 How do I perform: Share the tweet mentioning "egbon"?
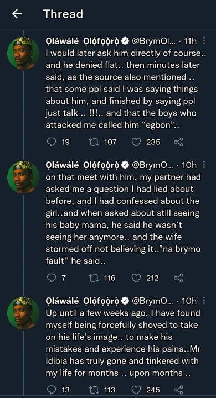tap(178, 142)
